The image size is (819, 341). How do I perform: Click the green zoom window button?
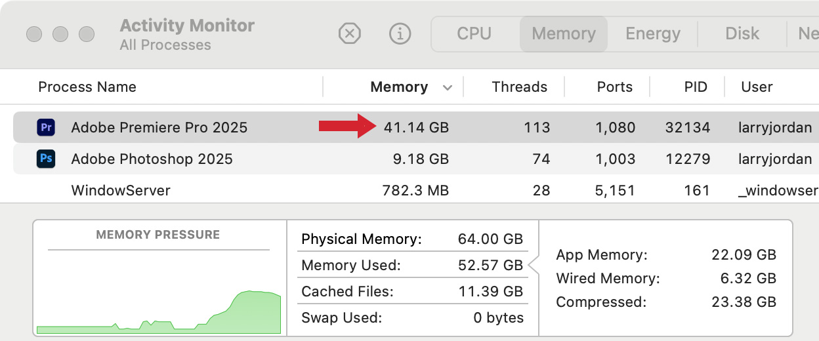click(x=87, y=33)
